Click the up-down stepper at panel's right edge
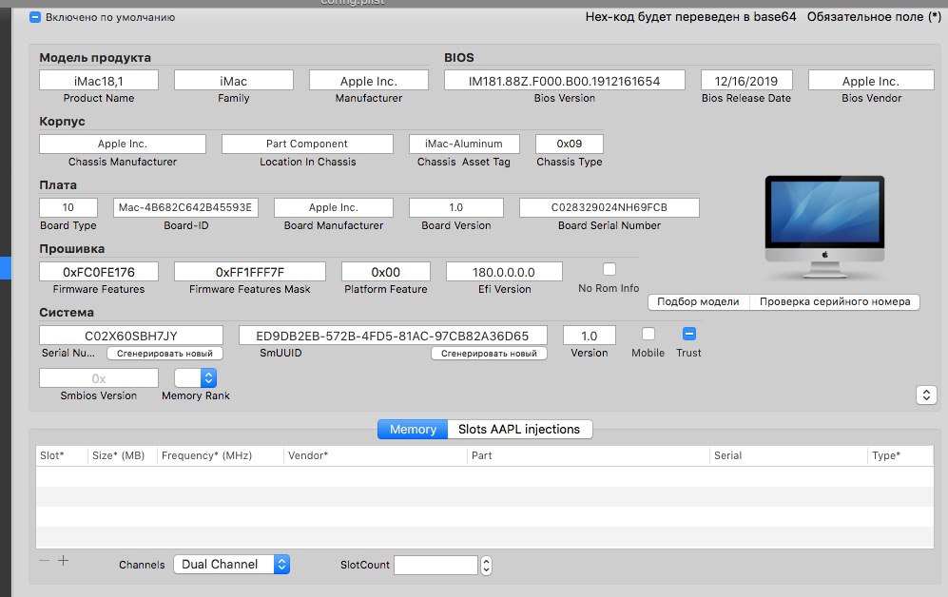The height and width of the screenshot is (597, 948). (926, 395)
